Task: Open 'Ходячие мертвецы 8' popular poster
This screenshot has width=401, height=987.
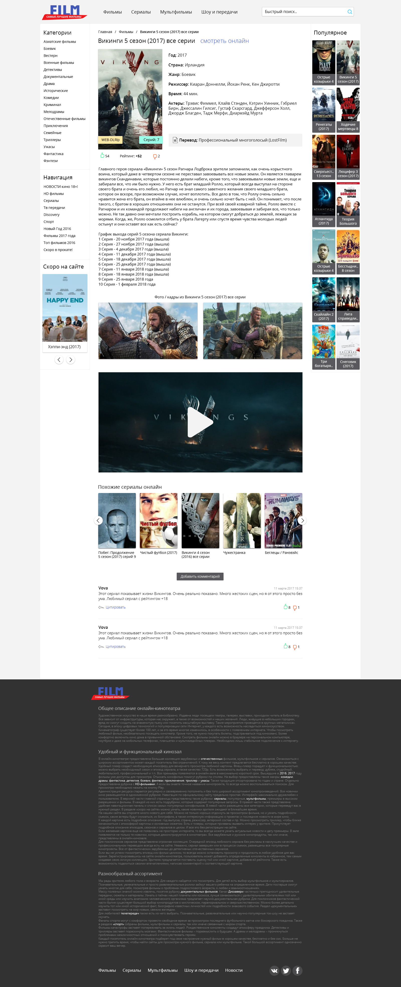Action: (x=348, y=110)
